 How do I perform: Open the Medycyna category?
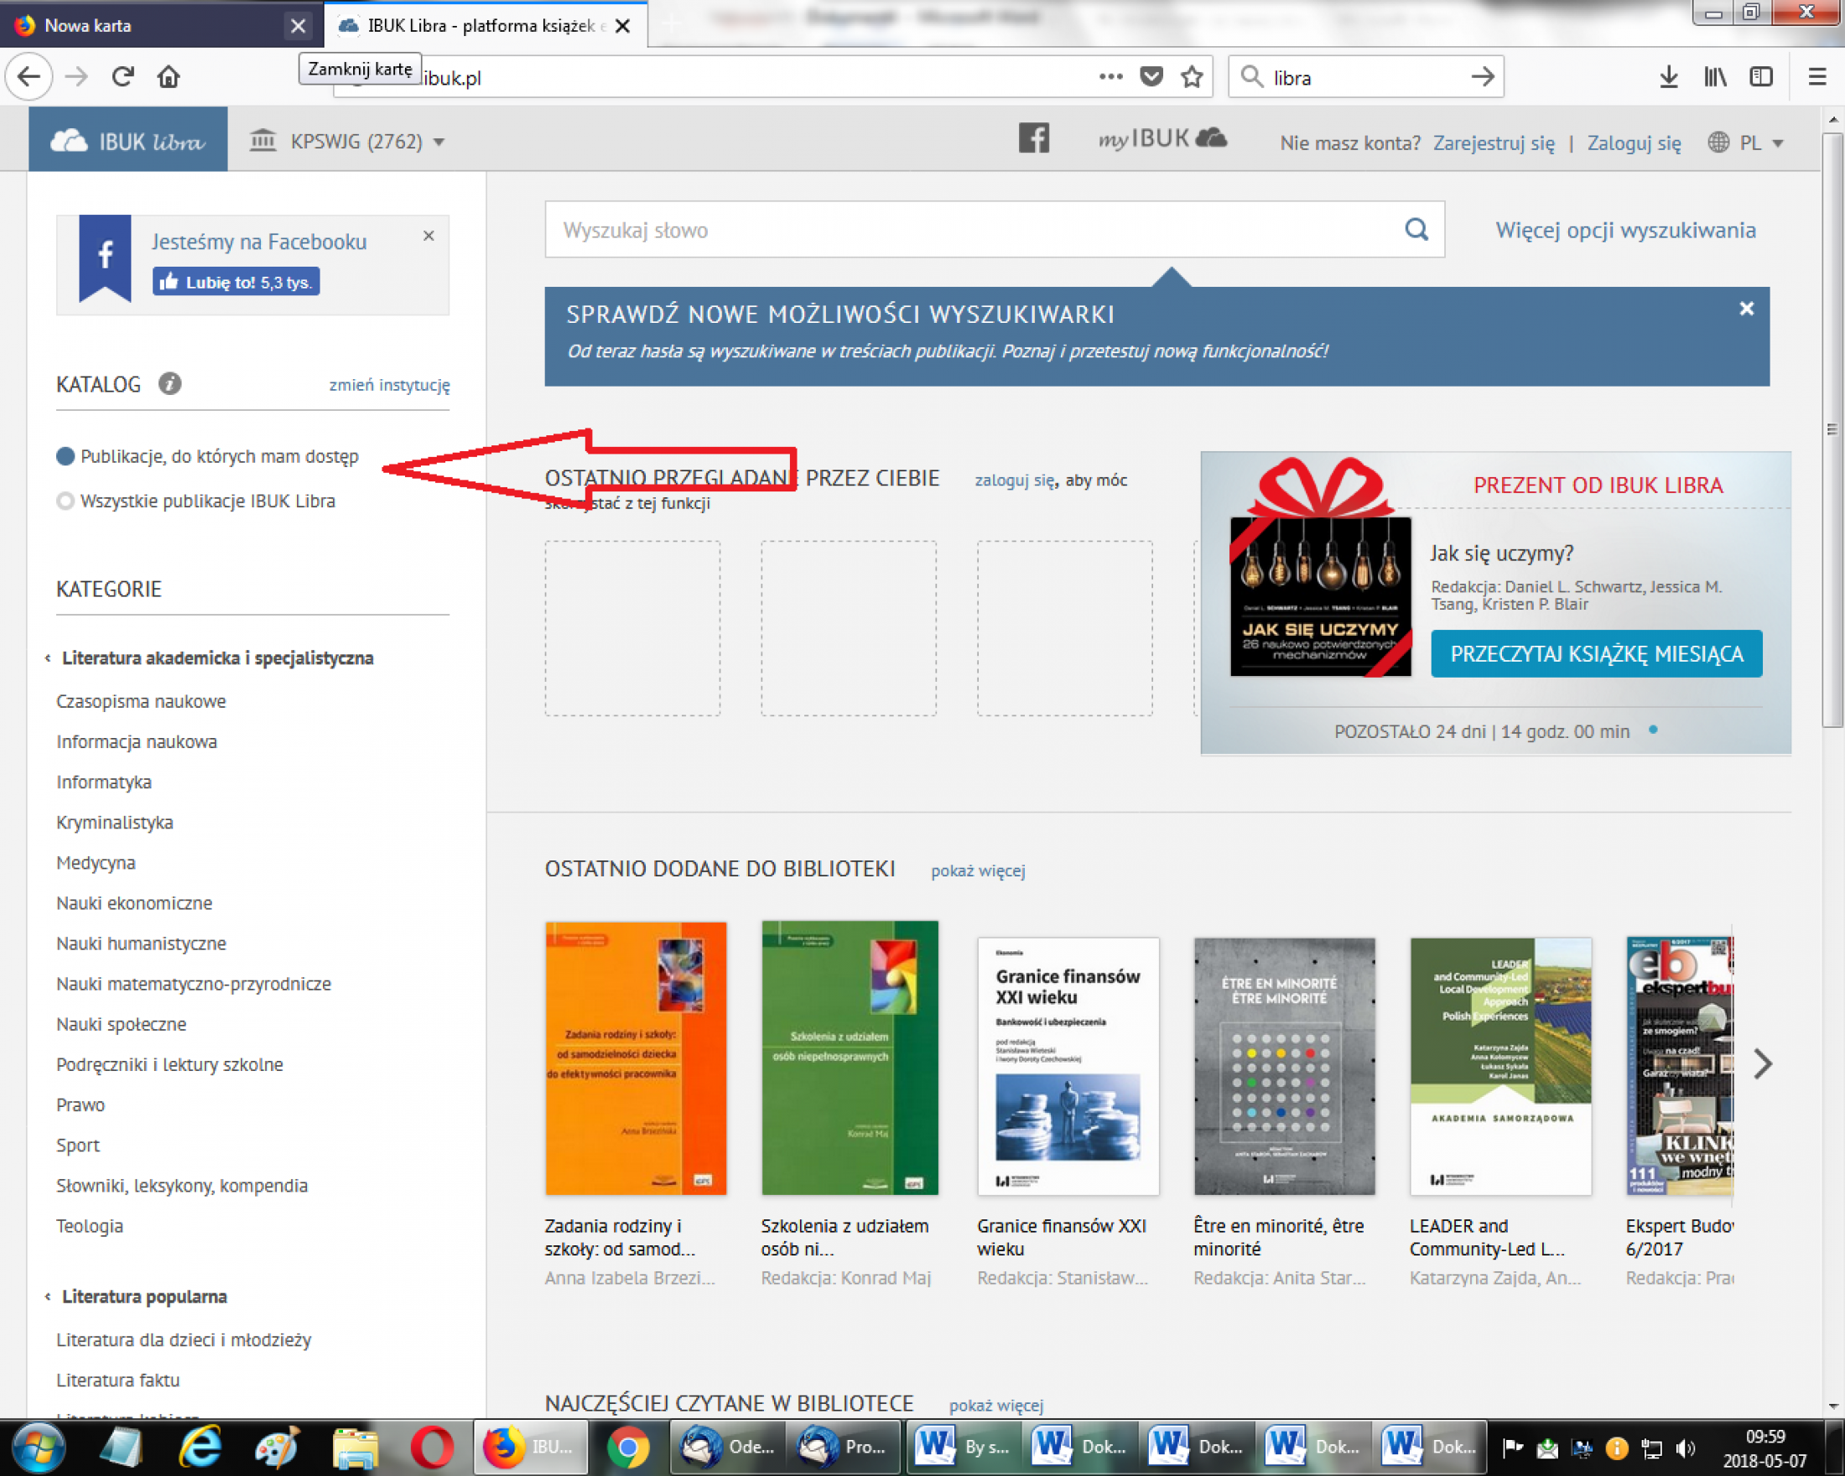point(96,862)
